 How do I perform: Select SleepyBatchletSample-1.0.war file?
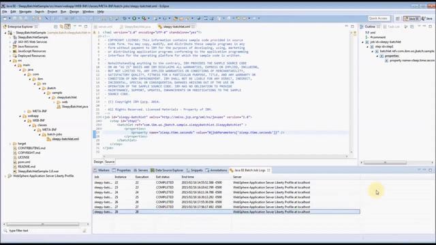(x=38, y=171)
